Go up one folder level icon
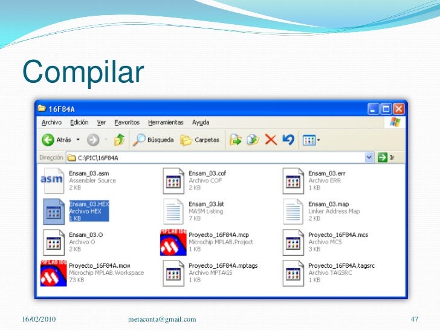Viewport: 440px width, 330px height. click(120, 140)
